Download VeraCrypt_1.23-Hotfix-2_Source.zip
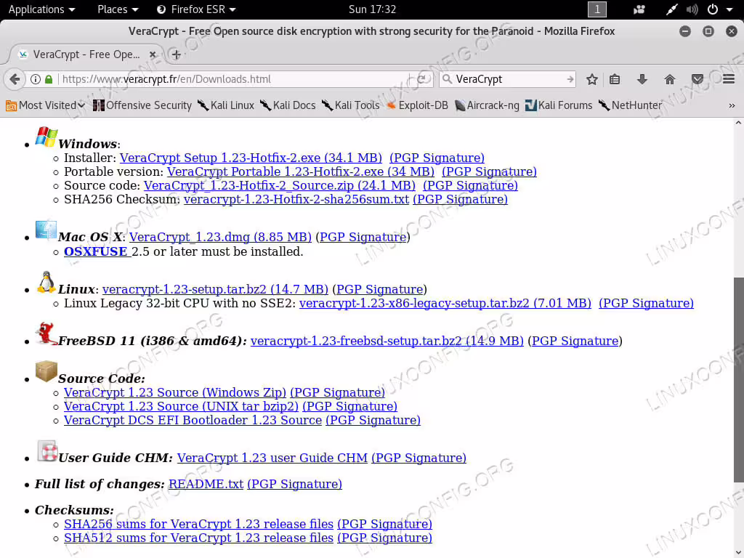Screen dimensions: 744x558 [x=280, y=185]
